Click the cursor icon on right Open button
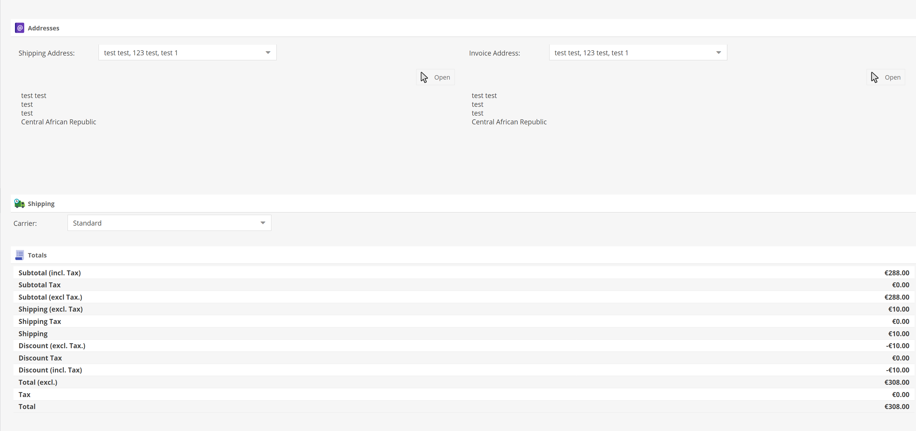Viewport: 916px width, 431px height. click(x=875, y=77)
